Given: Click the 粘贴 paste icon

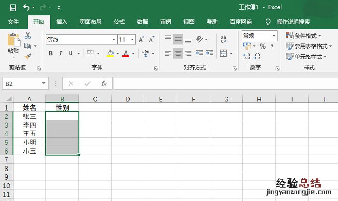Looking at the screenshot, I should click(x=14, y=40).
